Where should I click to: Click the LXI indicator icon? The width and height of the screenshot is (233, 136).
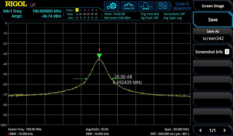click(33, 5)
